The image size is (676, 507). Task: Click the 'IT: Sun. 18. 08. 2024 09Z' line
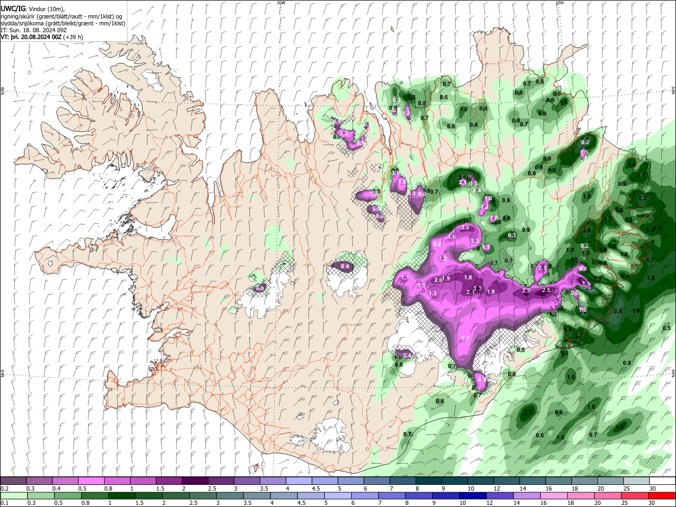pos(34,30)
